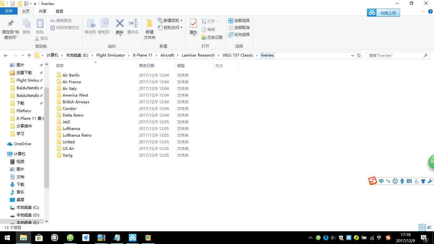Go back with the Back arrow

pos(6,55)
